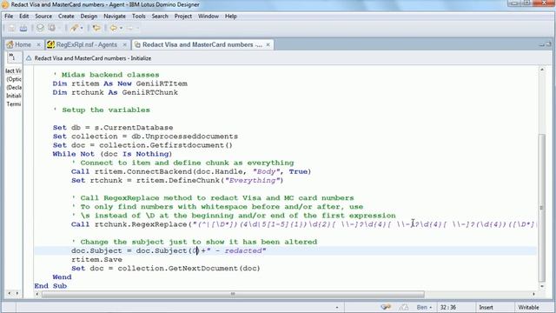Select the (Declarations) item in the object list
Screen dimensions: 556x313
[14, 87]
